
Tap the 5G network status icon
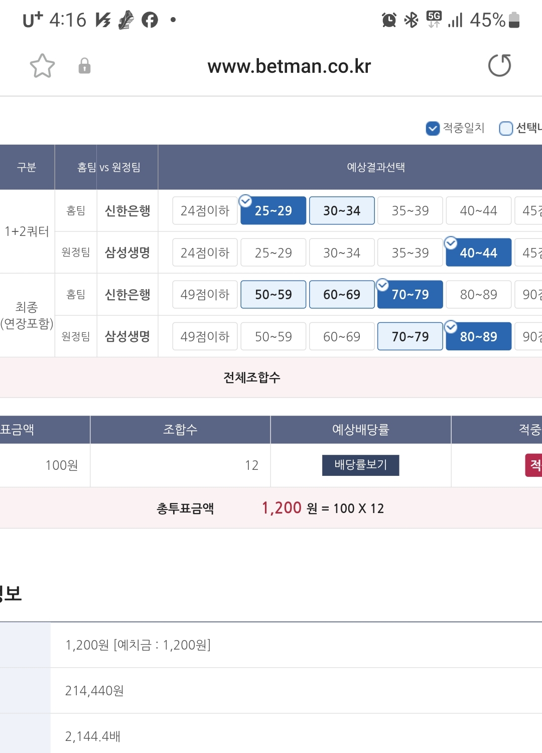pos(434,19)
